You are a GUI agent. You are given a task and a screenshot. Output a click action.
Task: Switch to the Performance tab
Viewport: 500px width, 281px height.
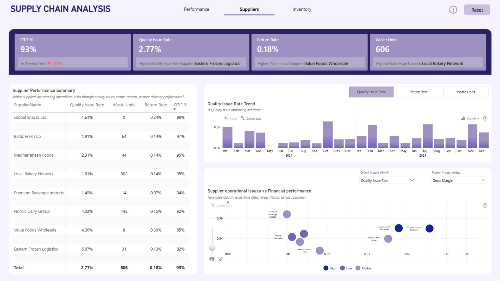point(197,9)
